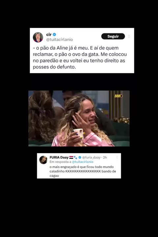Click the paw prints emoji after the flag
This screenshot has height=237, width=158.
75,157
